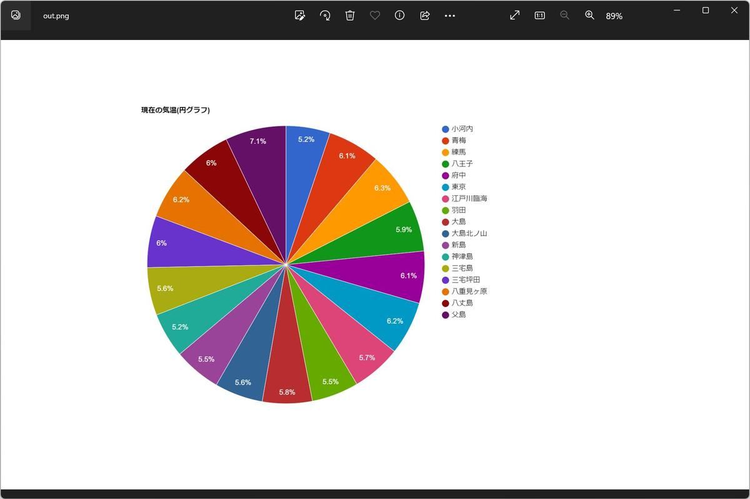
Task: Click the Edit image icon
Action: [300, 15]
